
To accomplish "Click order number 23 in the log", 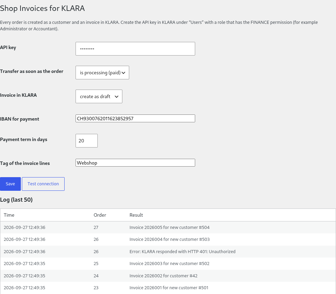I will tap(96, 288).
